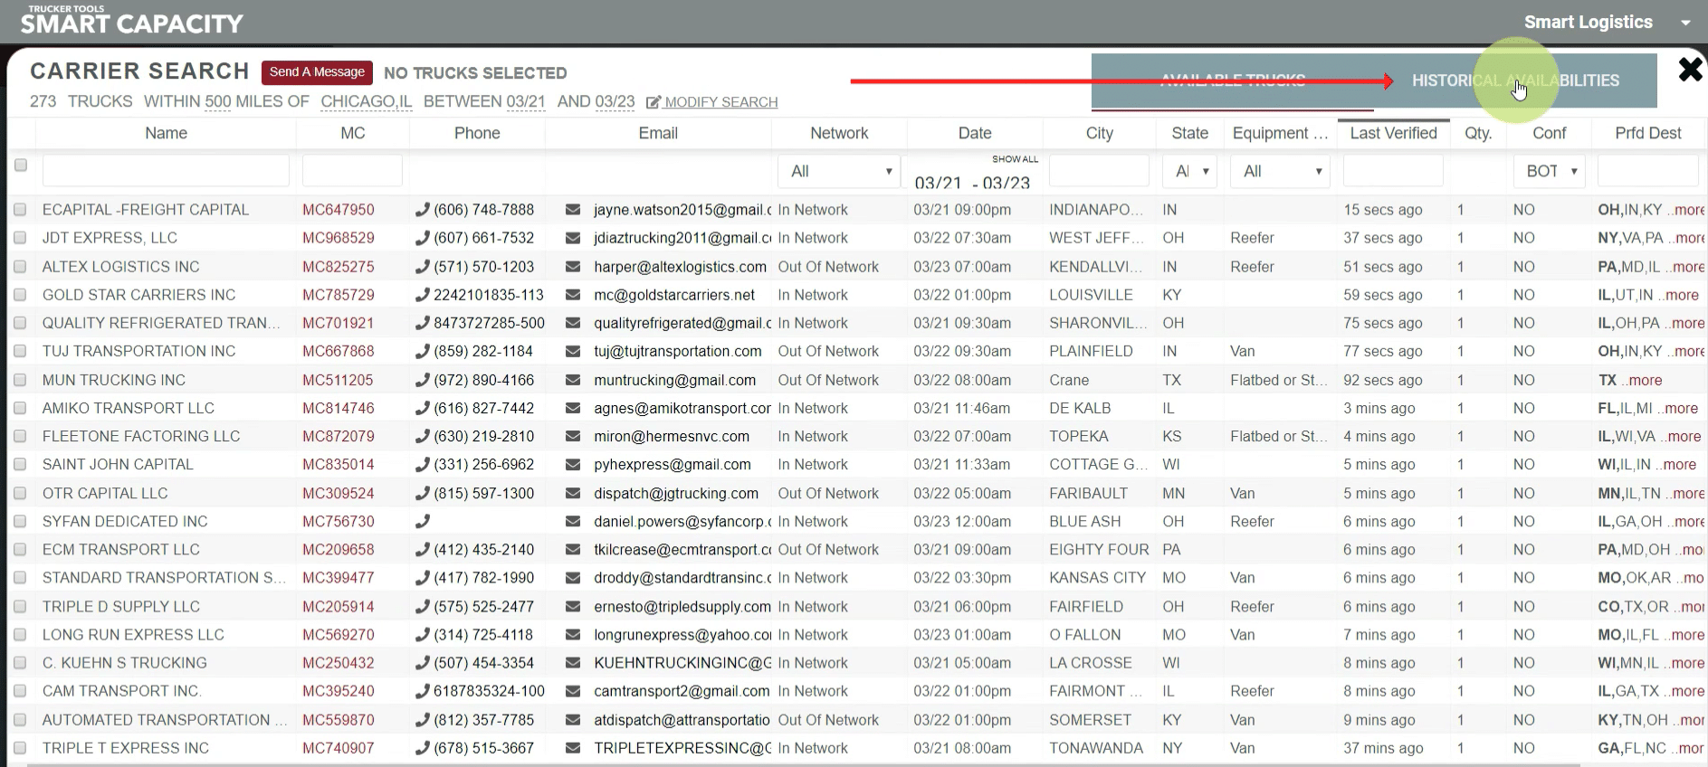This screenshot has width=1708, height=767.
Task: Click the Send A Message button
Action: coord(317,72)
